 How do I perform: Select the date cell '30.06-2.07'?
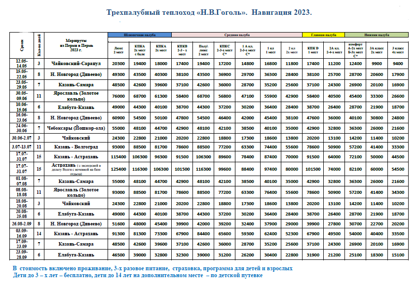[22, 138]
